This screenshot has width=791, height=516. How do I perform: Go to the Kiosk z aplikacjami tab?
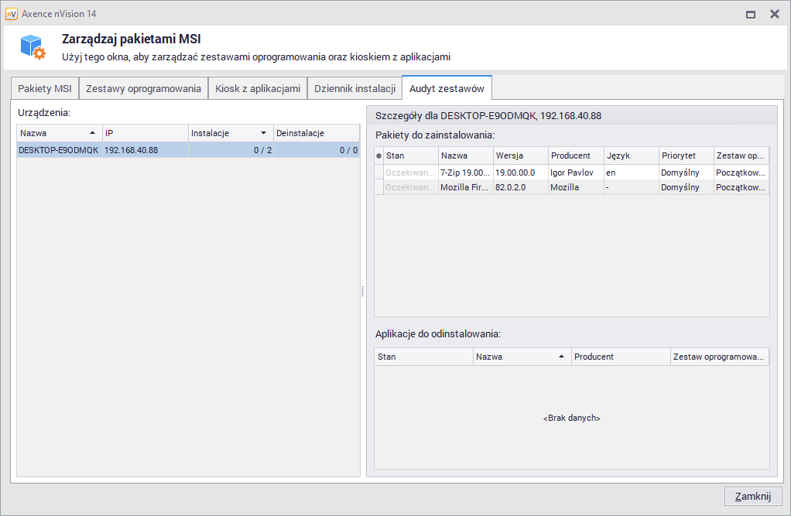click(258, 88)
